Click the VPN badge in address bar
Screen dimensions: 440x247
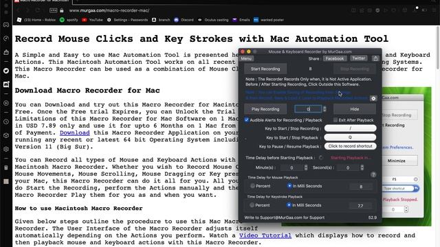pyautogui.click(x=54, y=10)
